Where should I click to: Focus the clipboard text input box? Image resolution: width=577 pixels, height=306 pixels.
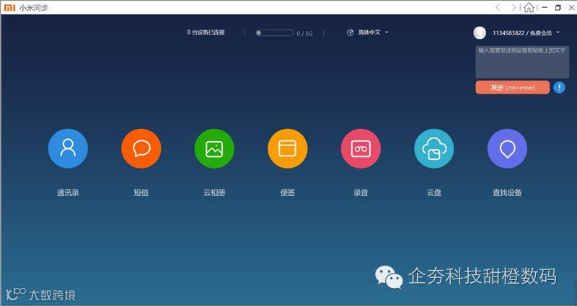522,62
